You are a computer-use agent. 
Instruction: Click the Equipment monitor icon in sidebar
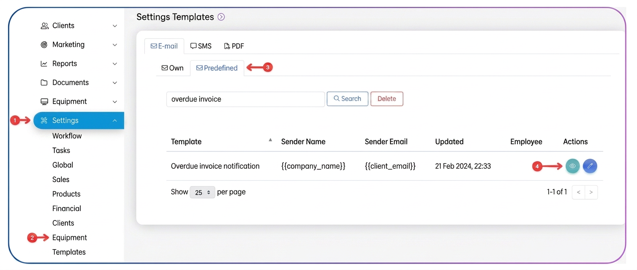click(x=44, y=102)
